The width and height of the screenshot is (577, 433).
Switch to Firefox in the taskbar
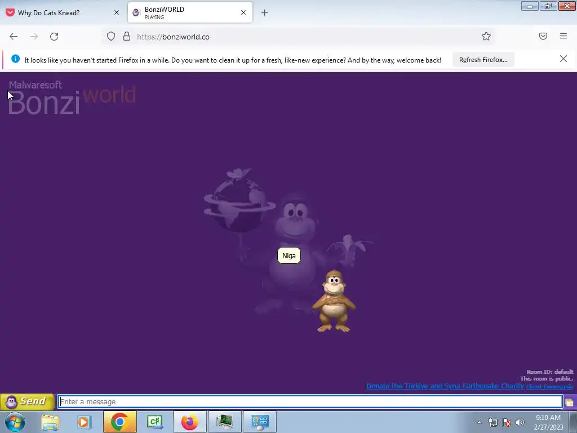190,422
